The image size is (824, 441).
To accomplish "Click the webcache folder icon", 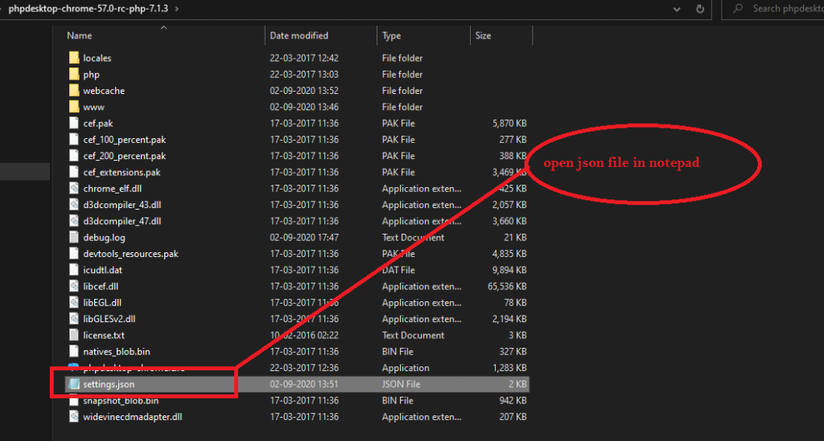I will coord(74,91).
